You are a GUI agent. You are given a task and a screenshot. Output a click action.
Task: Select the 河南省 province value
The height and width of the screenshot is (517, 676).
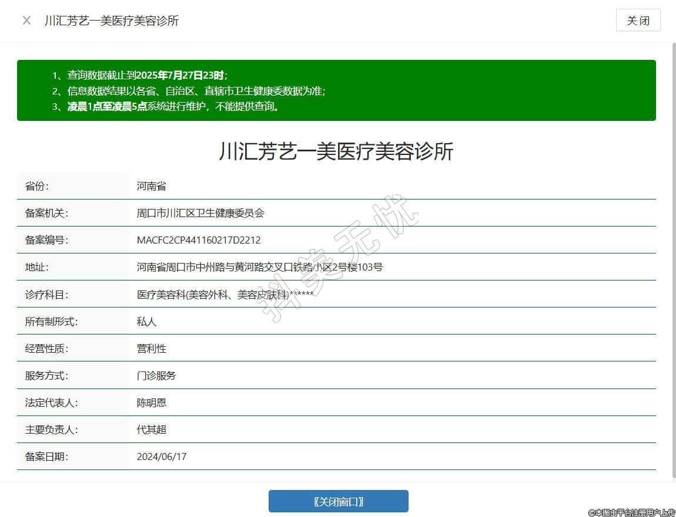point(152,186)
